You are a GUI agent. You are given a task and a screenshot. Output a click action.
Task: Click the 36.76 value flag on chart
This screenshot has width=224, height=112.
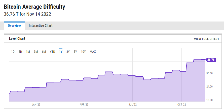click(x=211, y=59)
